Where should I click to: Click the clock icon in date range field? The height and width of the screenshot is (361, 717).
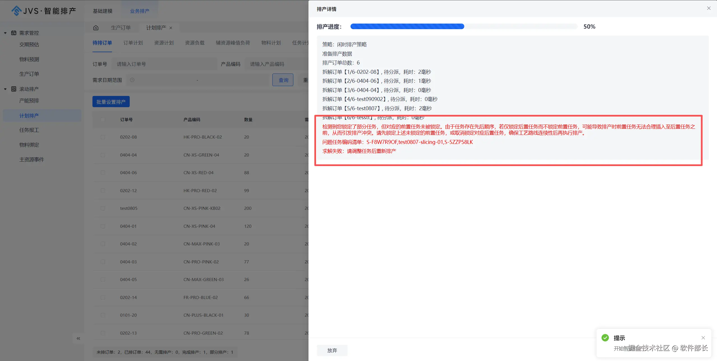(132, 80)
